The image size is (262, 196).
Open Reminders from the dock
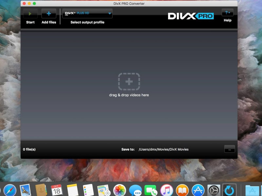click(x=88, y=190)
